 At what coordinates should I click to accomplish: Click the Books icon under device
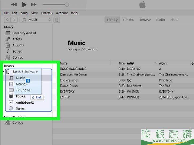[11, 96]
